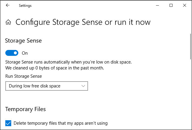Image resolution: width=192 pixels, height=130 pixels.
Task: Click the "On" label beside the toggle
Action: [x=25, y=53]
